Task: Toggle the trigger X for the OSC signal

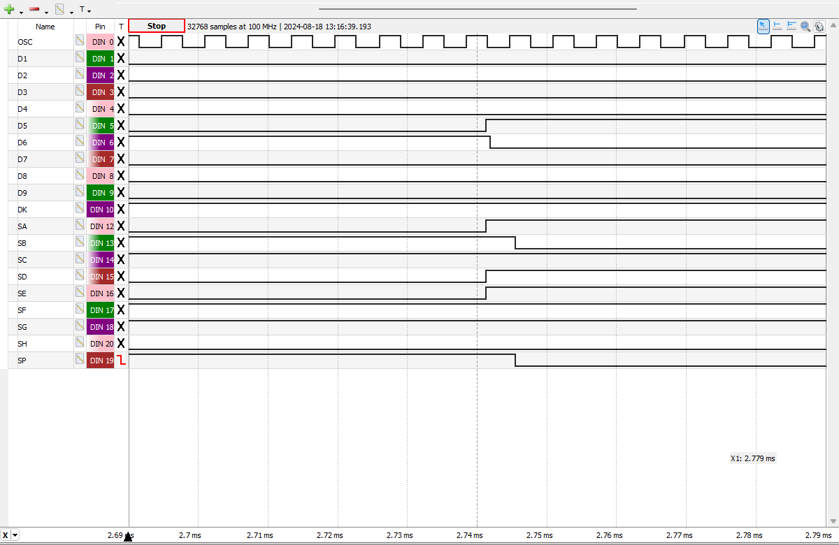Action: pos(121,42)
